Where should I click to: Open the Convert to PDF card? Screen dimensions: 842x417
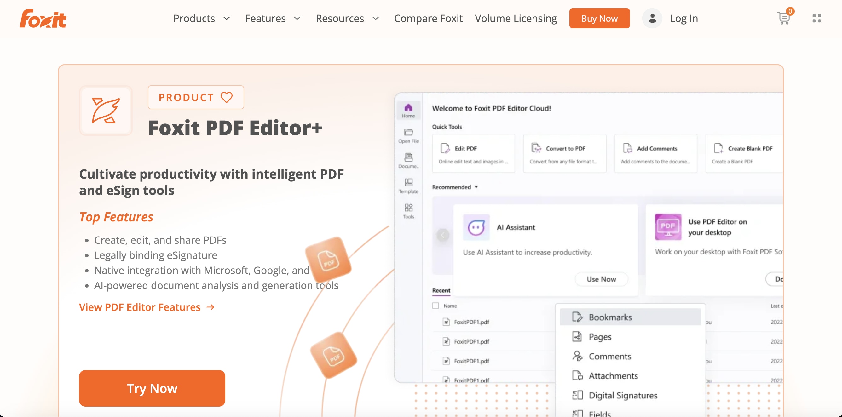564,153
